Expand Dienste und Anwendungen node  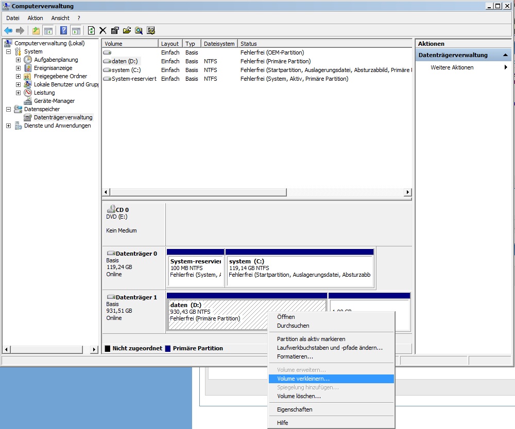pos(9,126)
